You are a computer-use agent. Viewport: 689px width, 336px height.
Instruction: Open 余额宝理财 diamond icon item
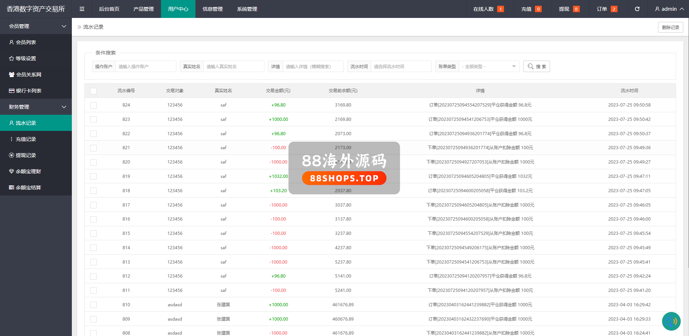11,171
